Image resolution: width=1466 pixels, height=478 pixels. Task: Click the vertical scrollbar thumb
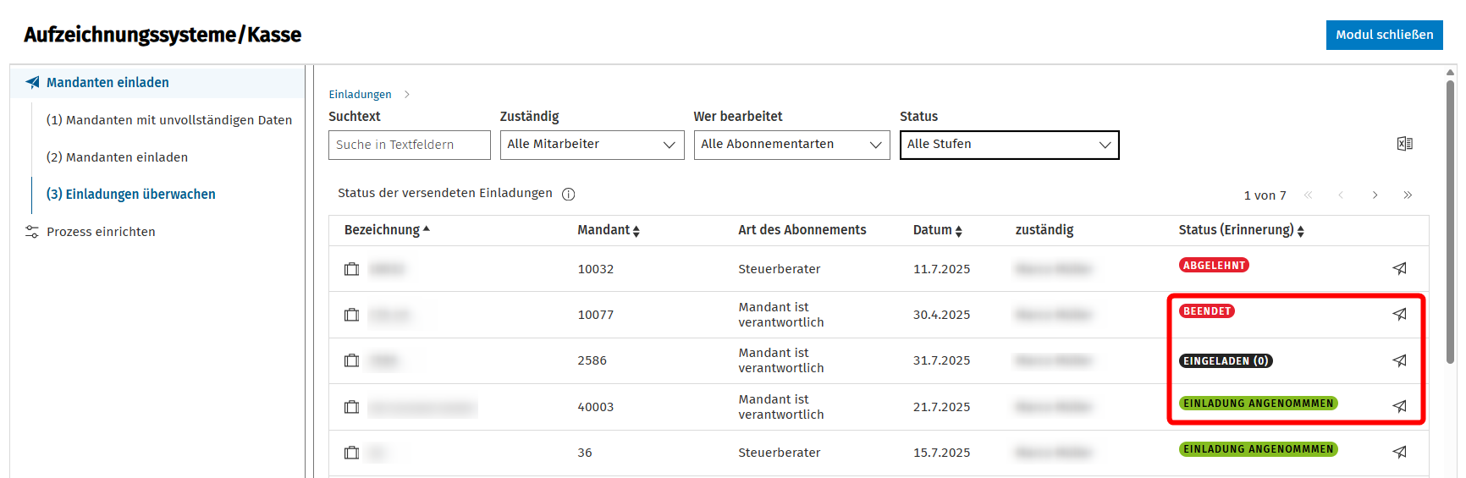[x=1451, y=222]
